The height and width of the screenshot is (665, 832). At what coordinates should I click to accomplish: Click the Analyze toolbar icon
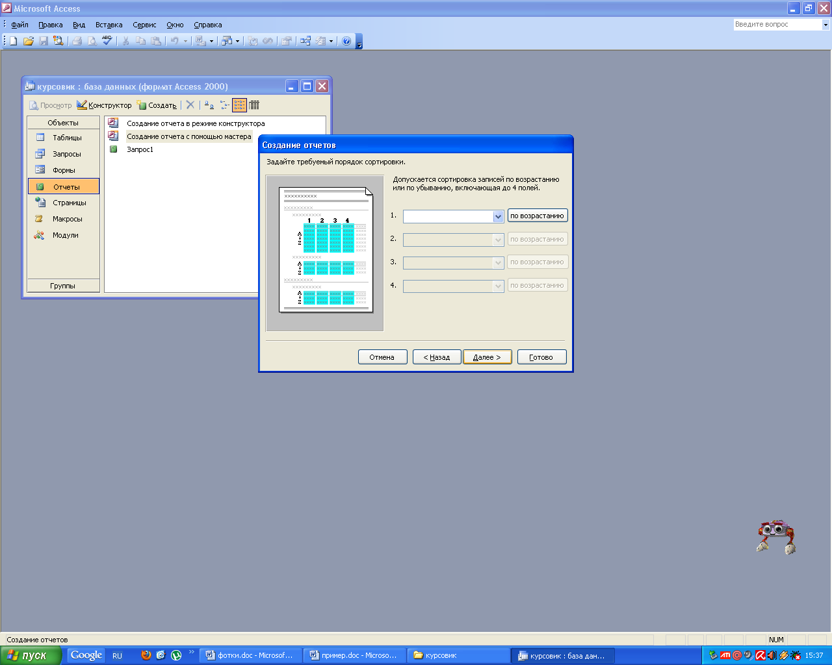coord(226,41)
